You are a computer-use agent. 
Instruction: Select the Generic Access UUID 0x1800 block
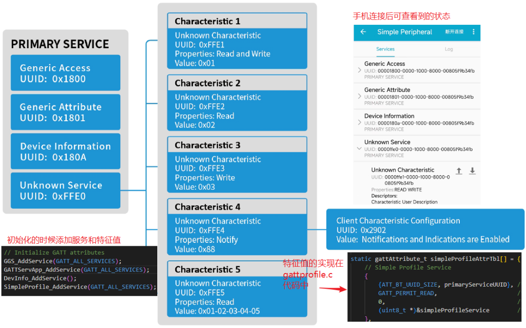point(65,73)
